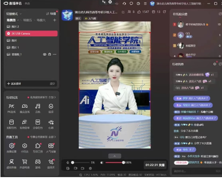Open 观众连线 audience connect icon
Image resolution: width=222 pixels, height=178 pixels.
[25, 108]
